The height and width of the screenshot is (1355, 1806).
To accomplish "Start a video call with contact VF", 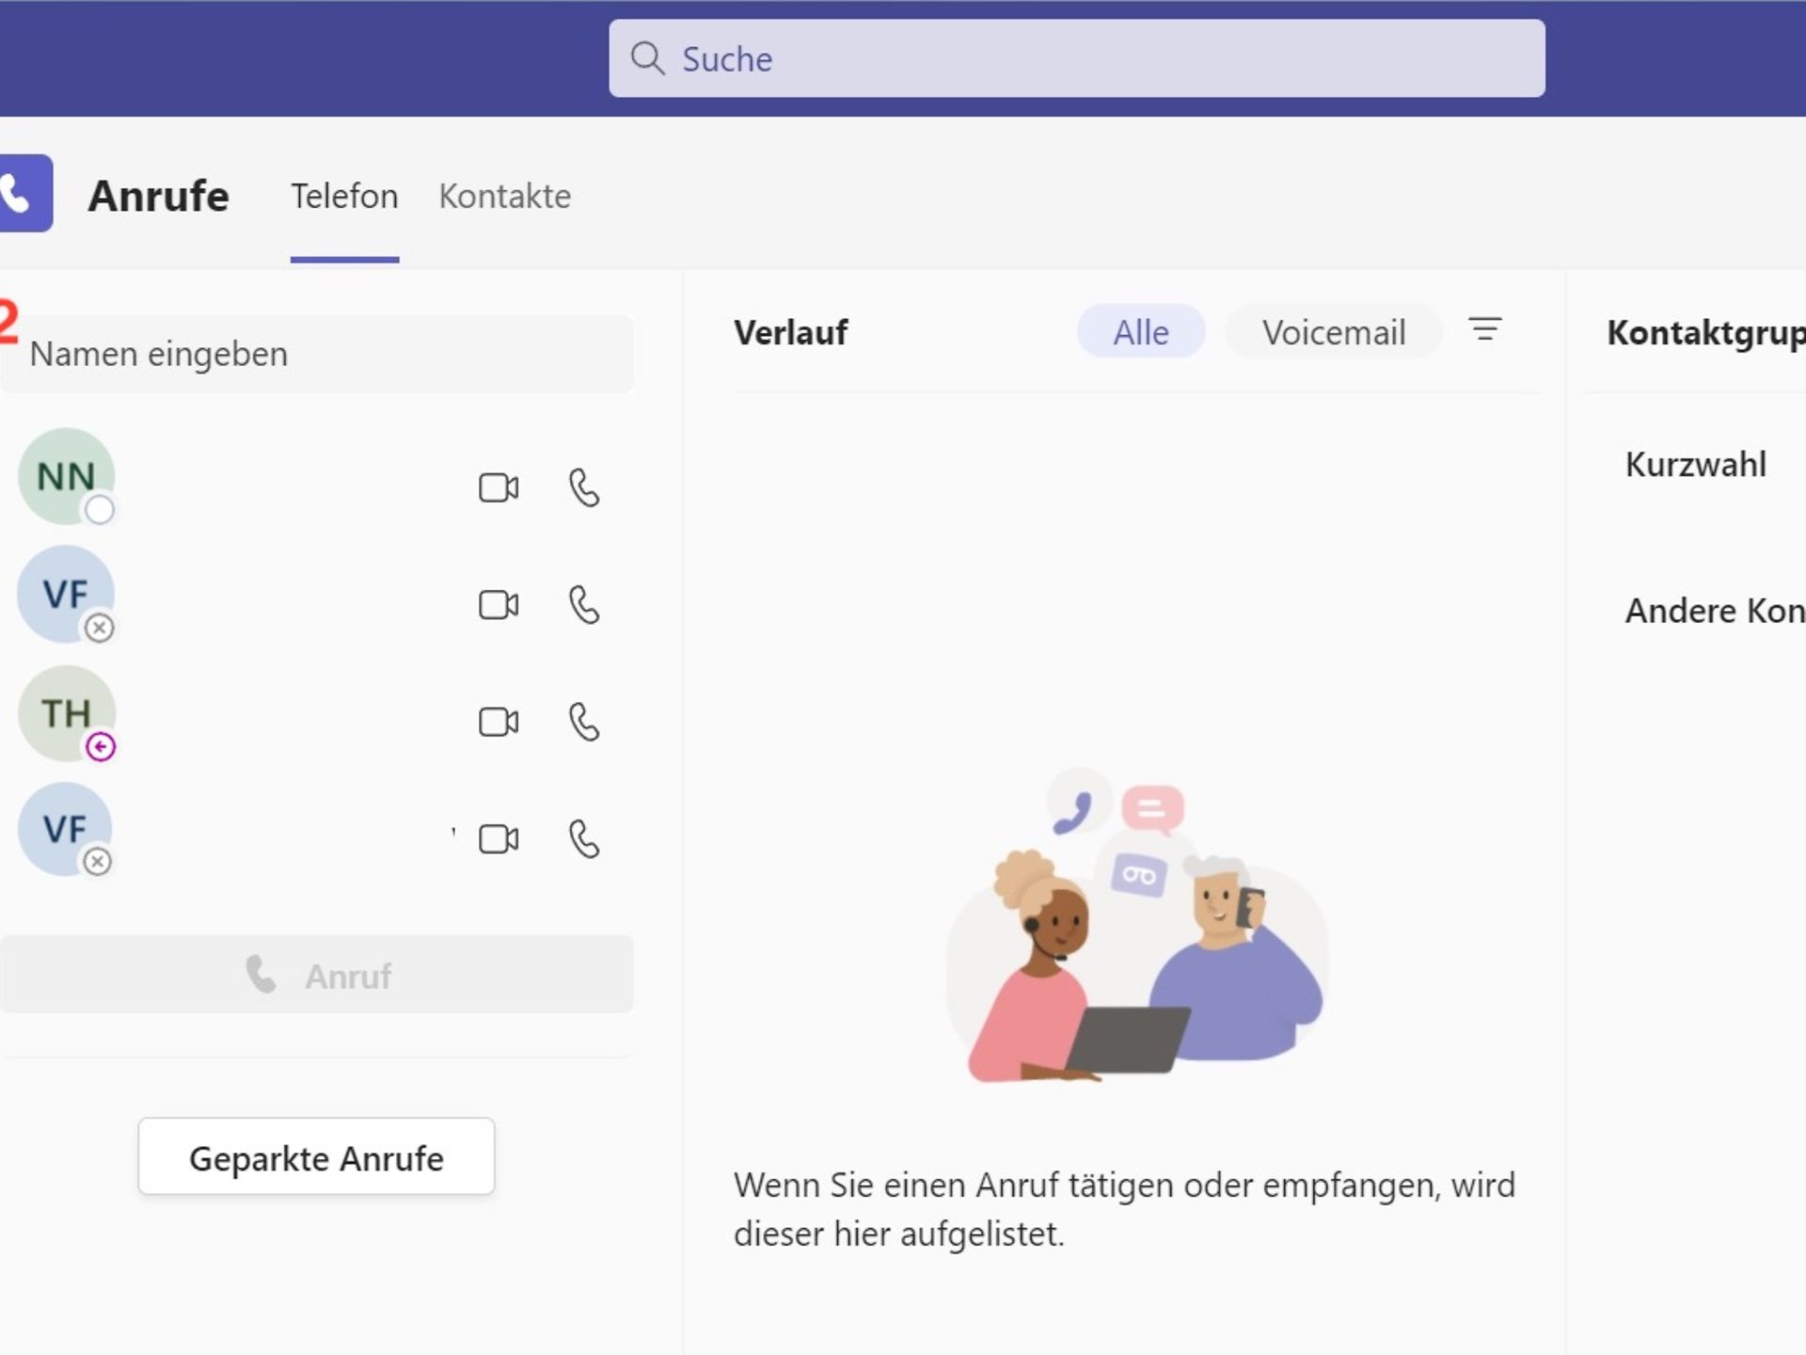I will (x=498, y=605).
